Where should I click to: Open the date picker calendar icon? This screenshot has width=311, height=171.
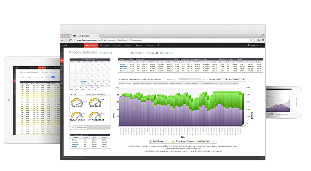click(157, 53)
